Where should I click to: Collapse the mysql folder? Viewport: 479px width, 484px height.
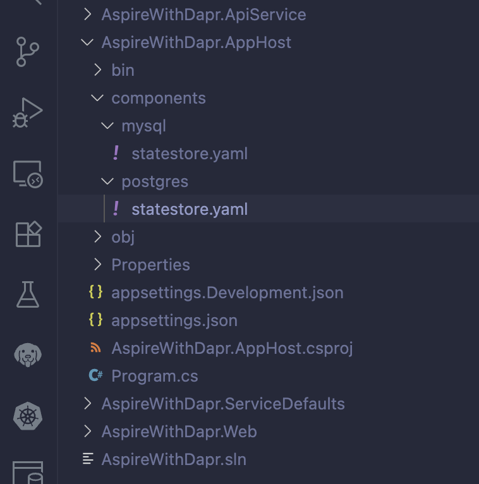tap(143, 126)
